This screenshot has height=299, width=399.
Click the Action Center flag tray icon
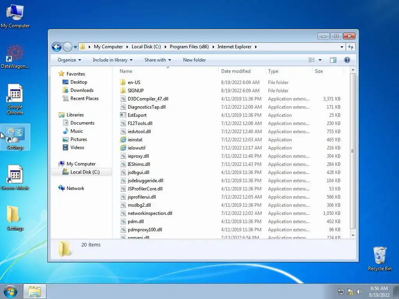click(350, 292)
